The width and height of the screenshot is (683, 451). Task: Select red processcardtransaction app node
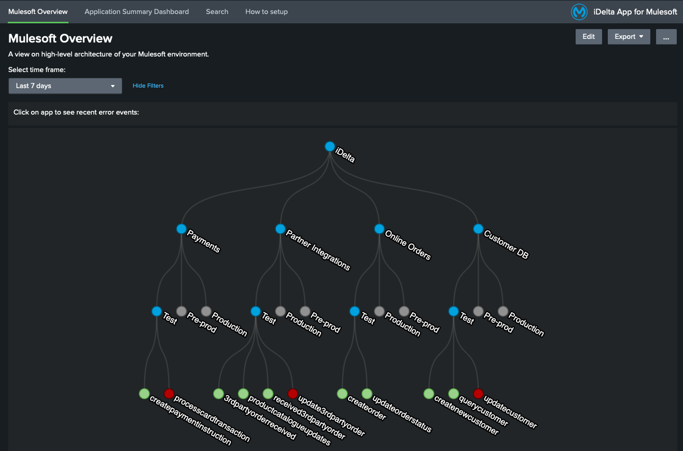169,393
